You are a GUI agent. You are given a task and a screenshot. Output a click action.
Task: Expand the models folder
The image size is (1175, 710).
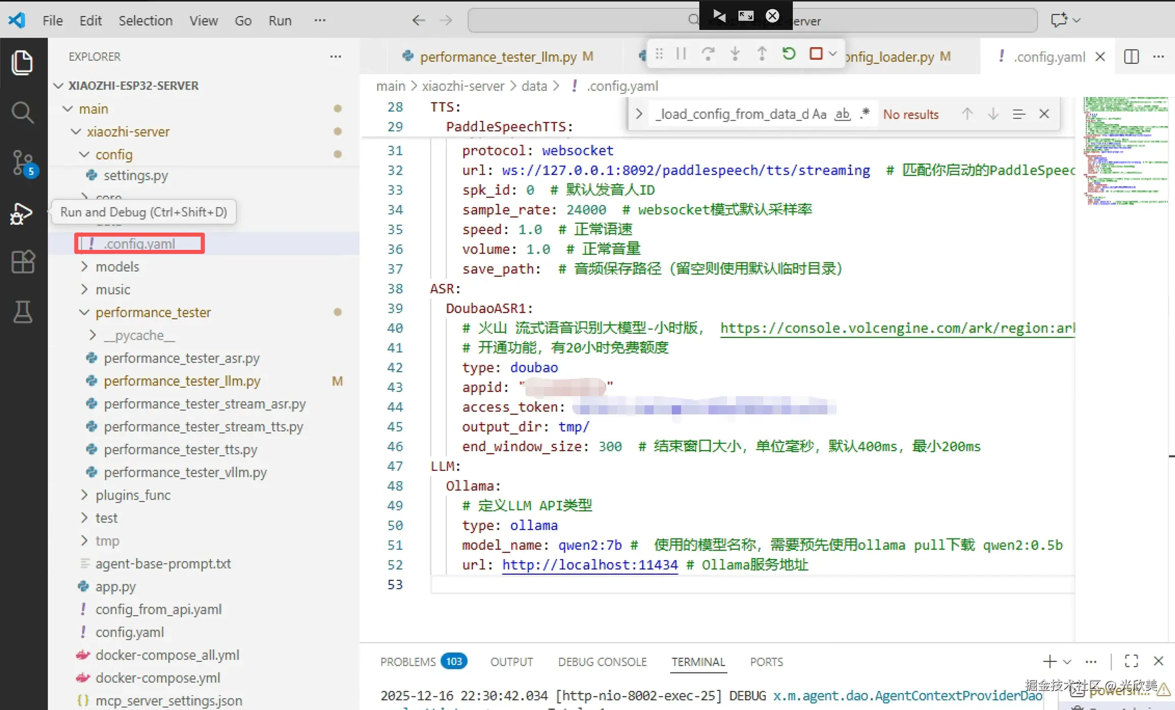point(117,267)
